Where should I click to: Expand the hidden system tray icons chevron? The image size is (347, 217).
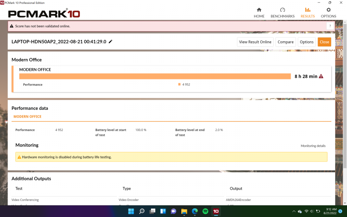coord(294,211)
